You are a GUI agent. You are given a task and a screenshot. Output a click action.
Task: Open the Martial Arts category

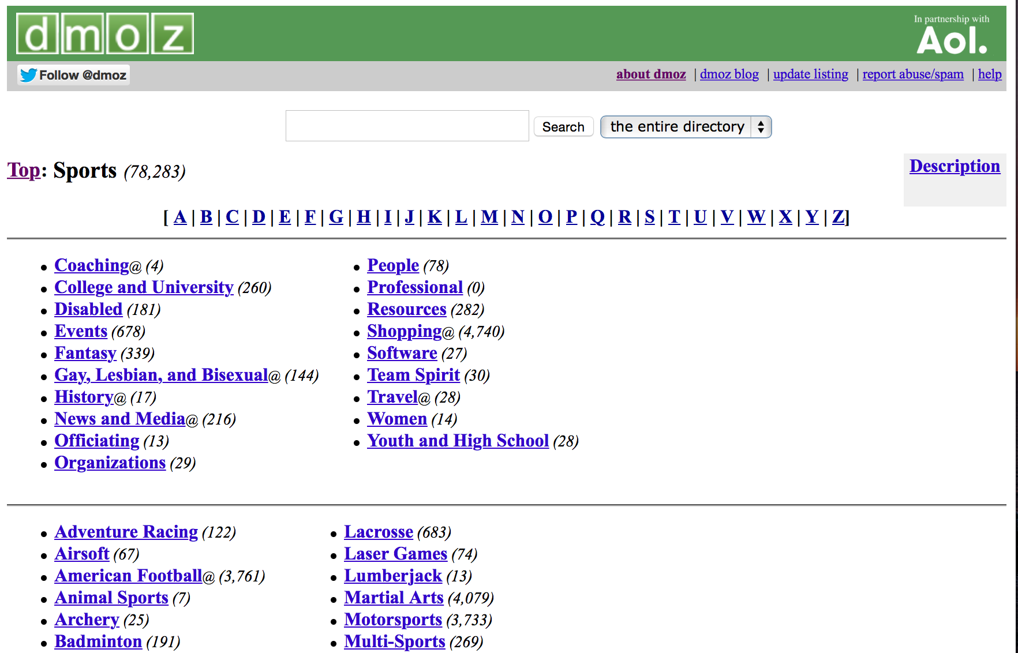[394, 598]
